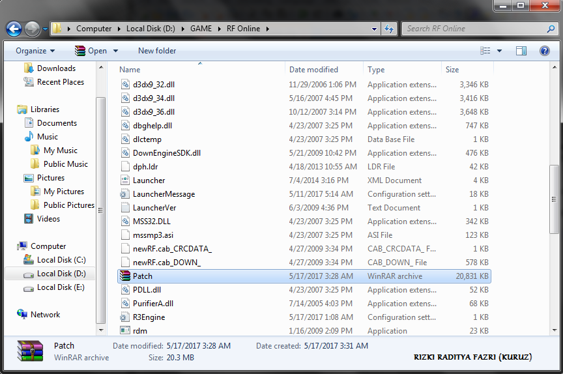The width and height of the screenshot is (563, 374).
Task: Click the Patch WinRAR archive icon
Action: [x=125, y=276]
